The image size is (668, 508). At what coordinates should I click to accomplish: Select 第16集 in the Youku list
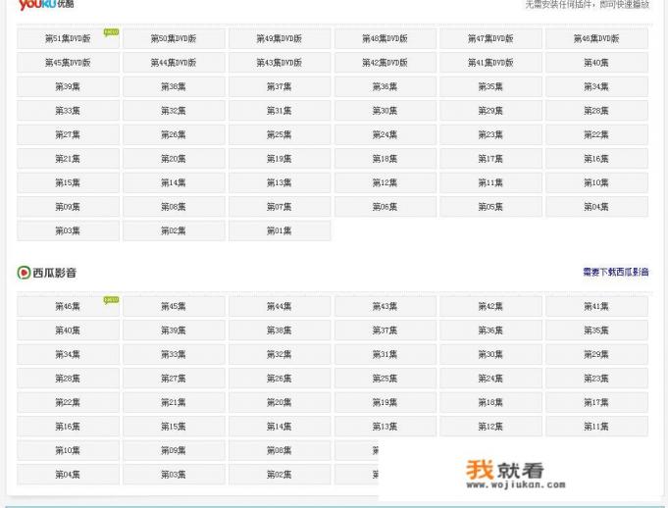click(x=596, y=159)
